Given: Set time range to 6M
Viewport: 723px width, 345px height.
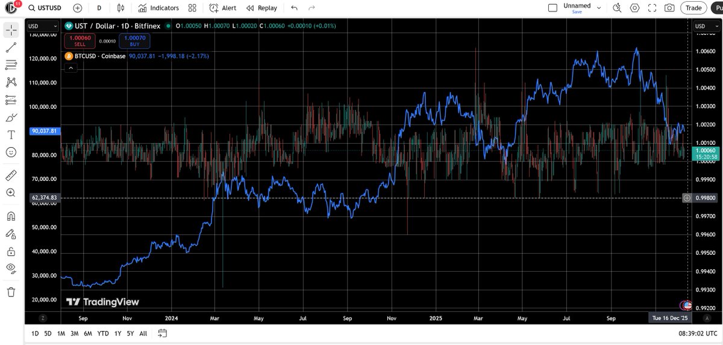Looking at the screenshot, I should point(88,333).
